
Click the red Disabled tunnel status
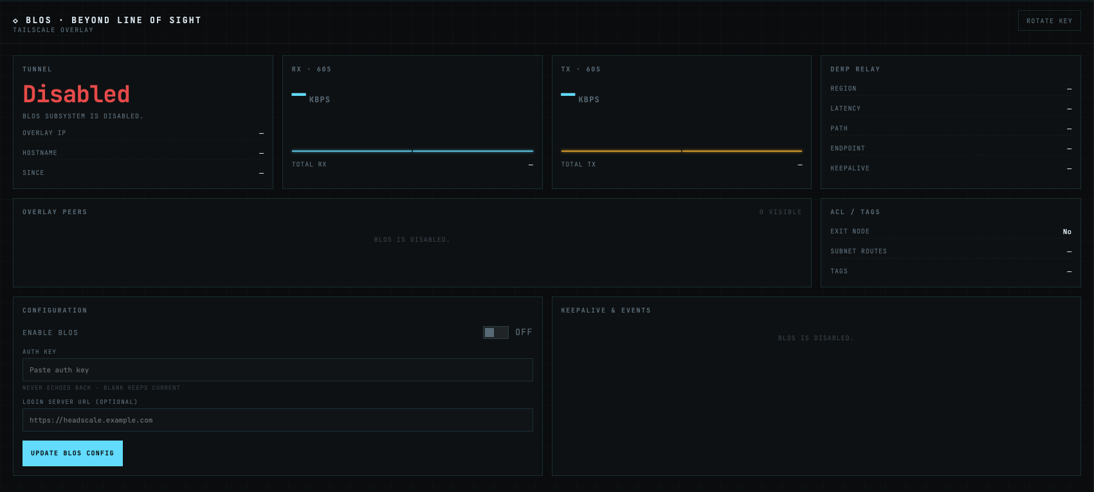77,94
